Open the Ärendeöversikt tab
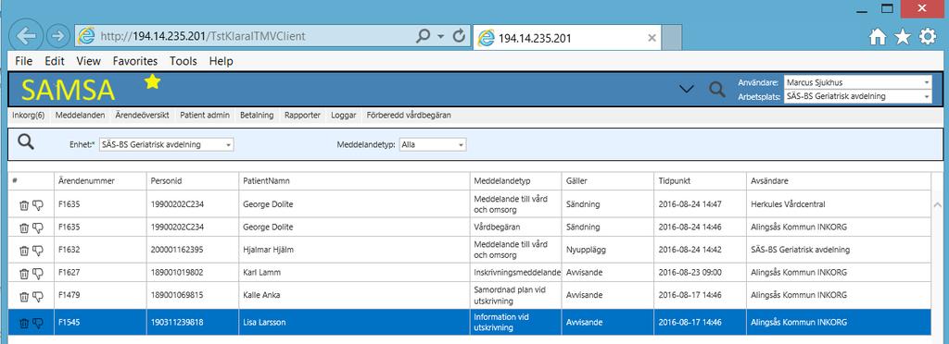This screenshot has height=344, width=949. [142, 116]
